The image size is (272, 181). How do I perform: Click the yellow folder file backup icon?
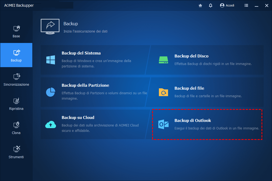point(163,92)
